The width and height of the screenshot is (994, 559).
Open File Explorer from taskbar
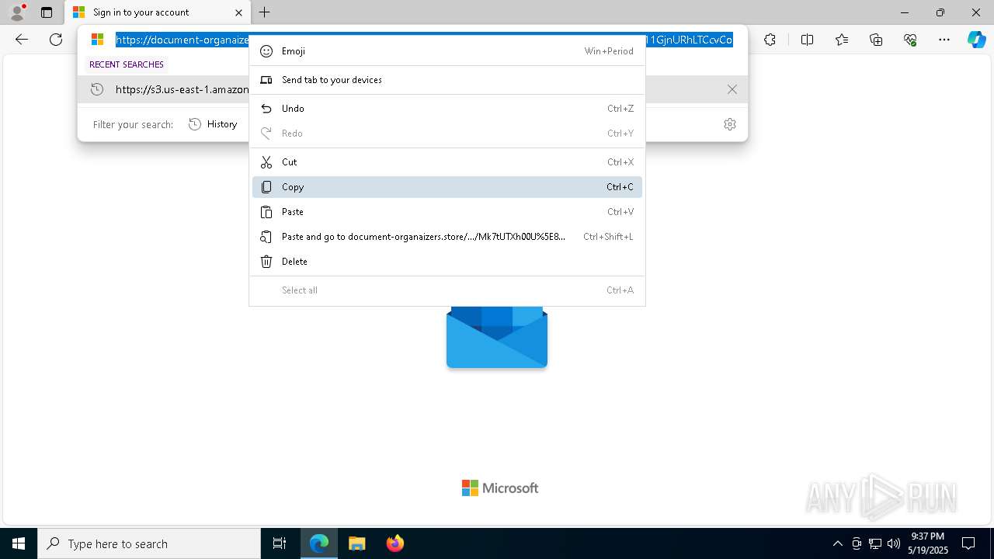tap(356, 543)
